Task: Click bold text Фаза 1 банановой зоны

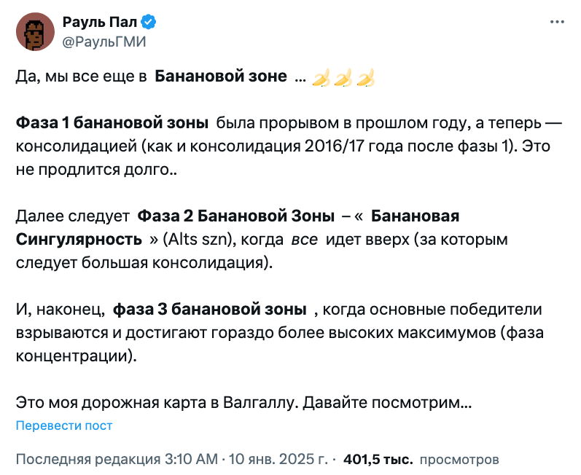Action: tap(112, 123)
